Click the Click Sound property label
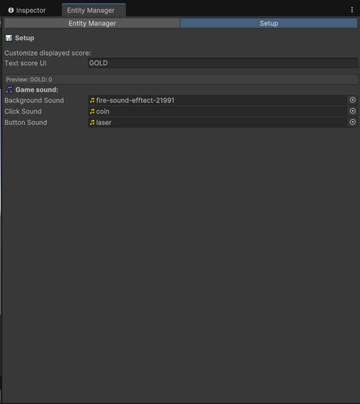The width and height of the screenshot is (360, 404). tap(23, 112)
